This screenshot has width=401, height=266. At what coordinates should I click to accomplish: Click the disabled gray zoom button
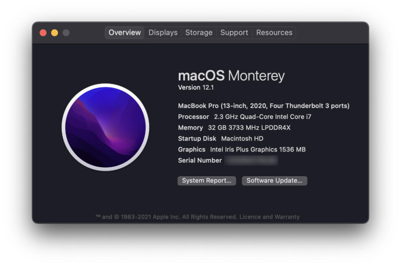(66, 33)
